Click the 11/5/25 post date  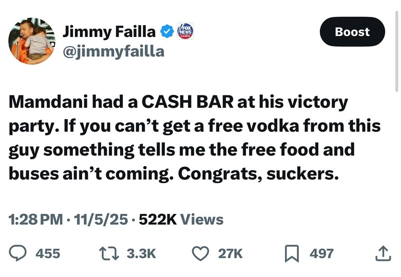click(x=101, y=220)
